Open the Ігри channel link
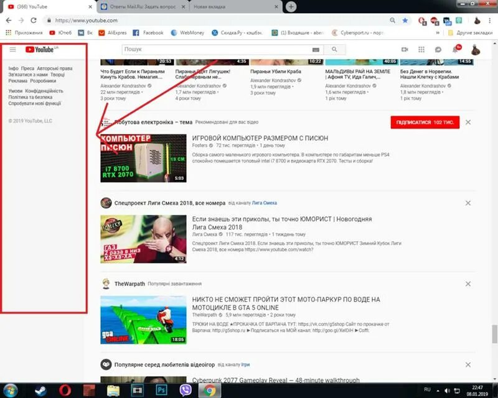The height and width of the screenshot is (398, 498). coord(245,364)
